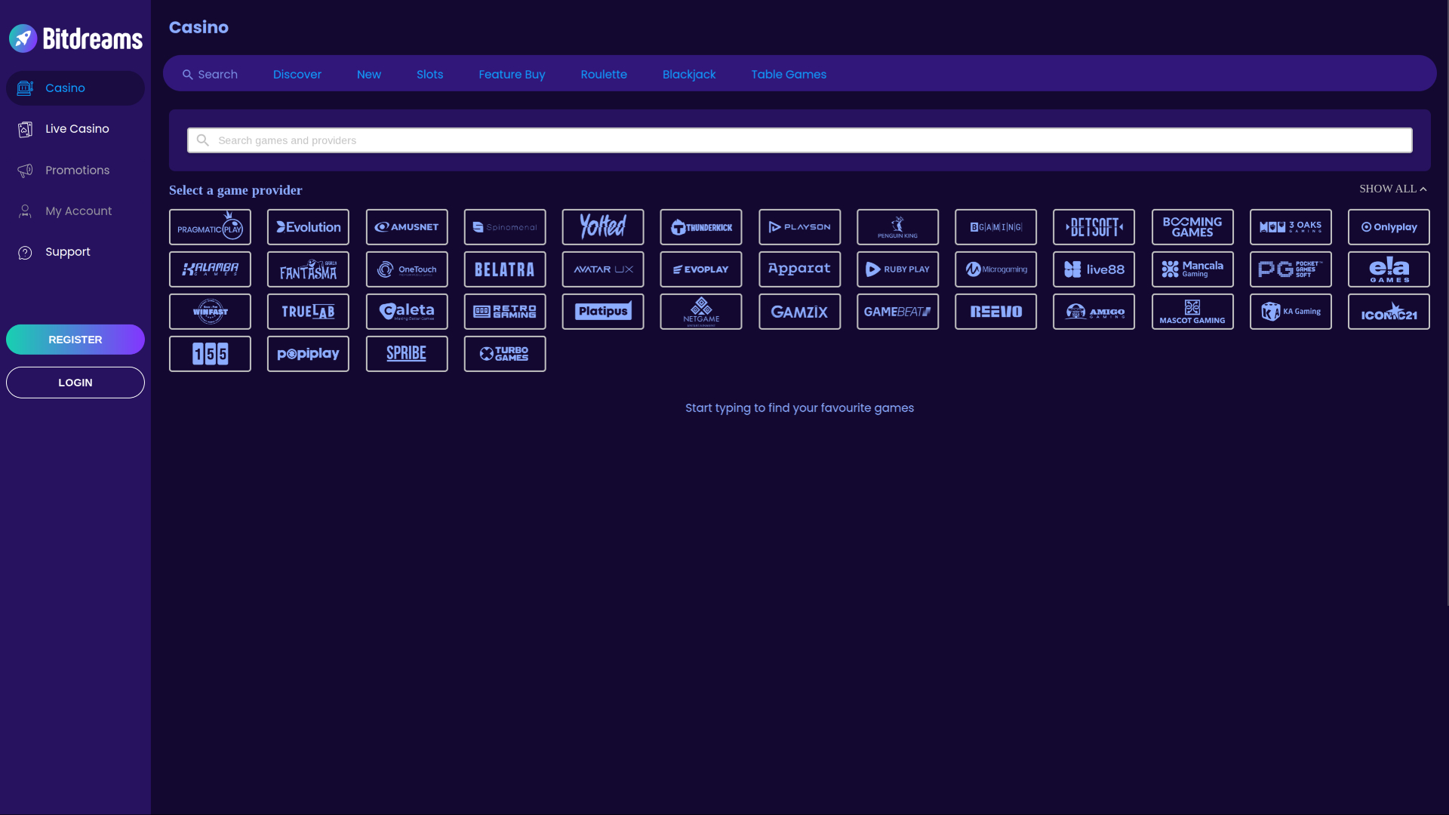Switch to Table Games
1449x815 pixels.
pos(789,74)
